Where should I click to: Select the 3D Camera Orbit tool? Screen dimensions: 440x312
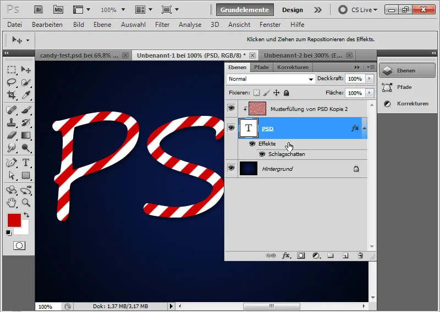(26, 190)
